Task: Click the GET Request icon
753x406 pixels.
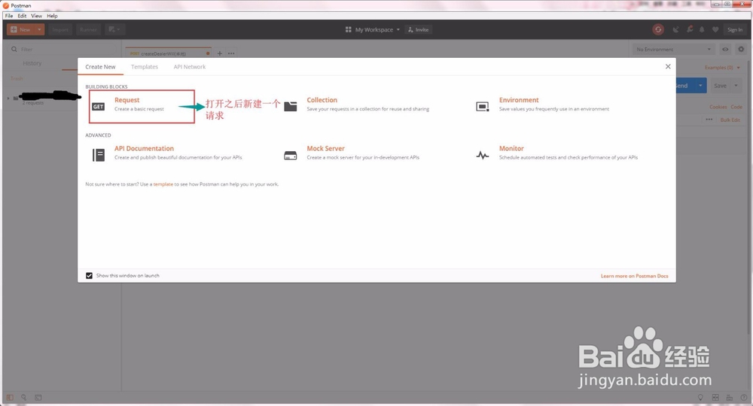Action: [x=99, y=107]
